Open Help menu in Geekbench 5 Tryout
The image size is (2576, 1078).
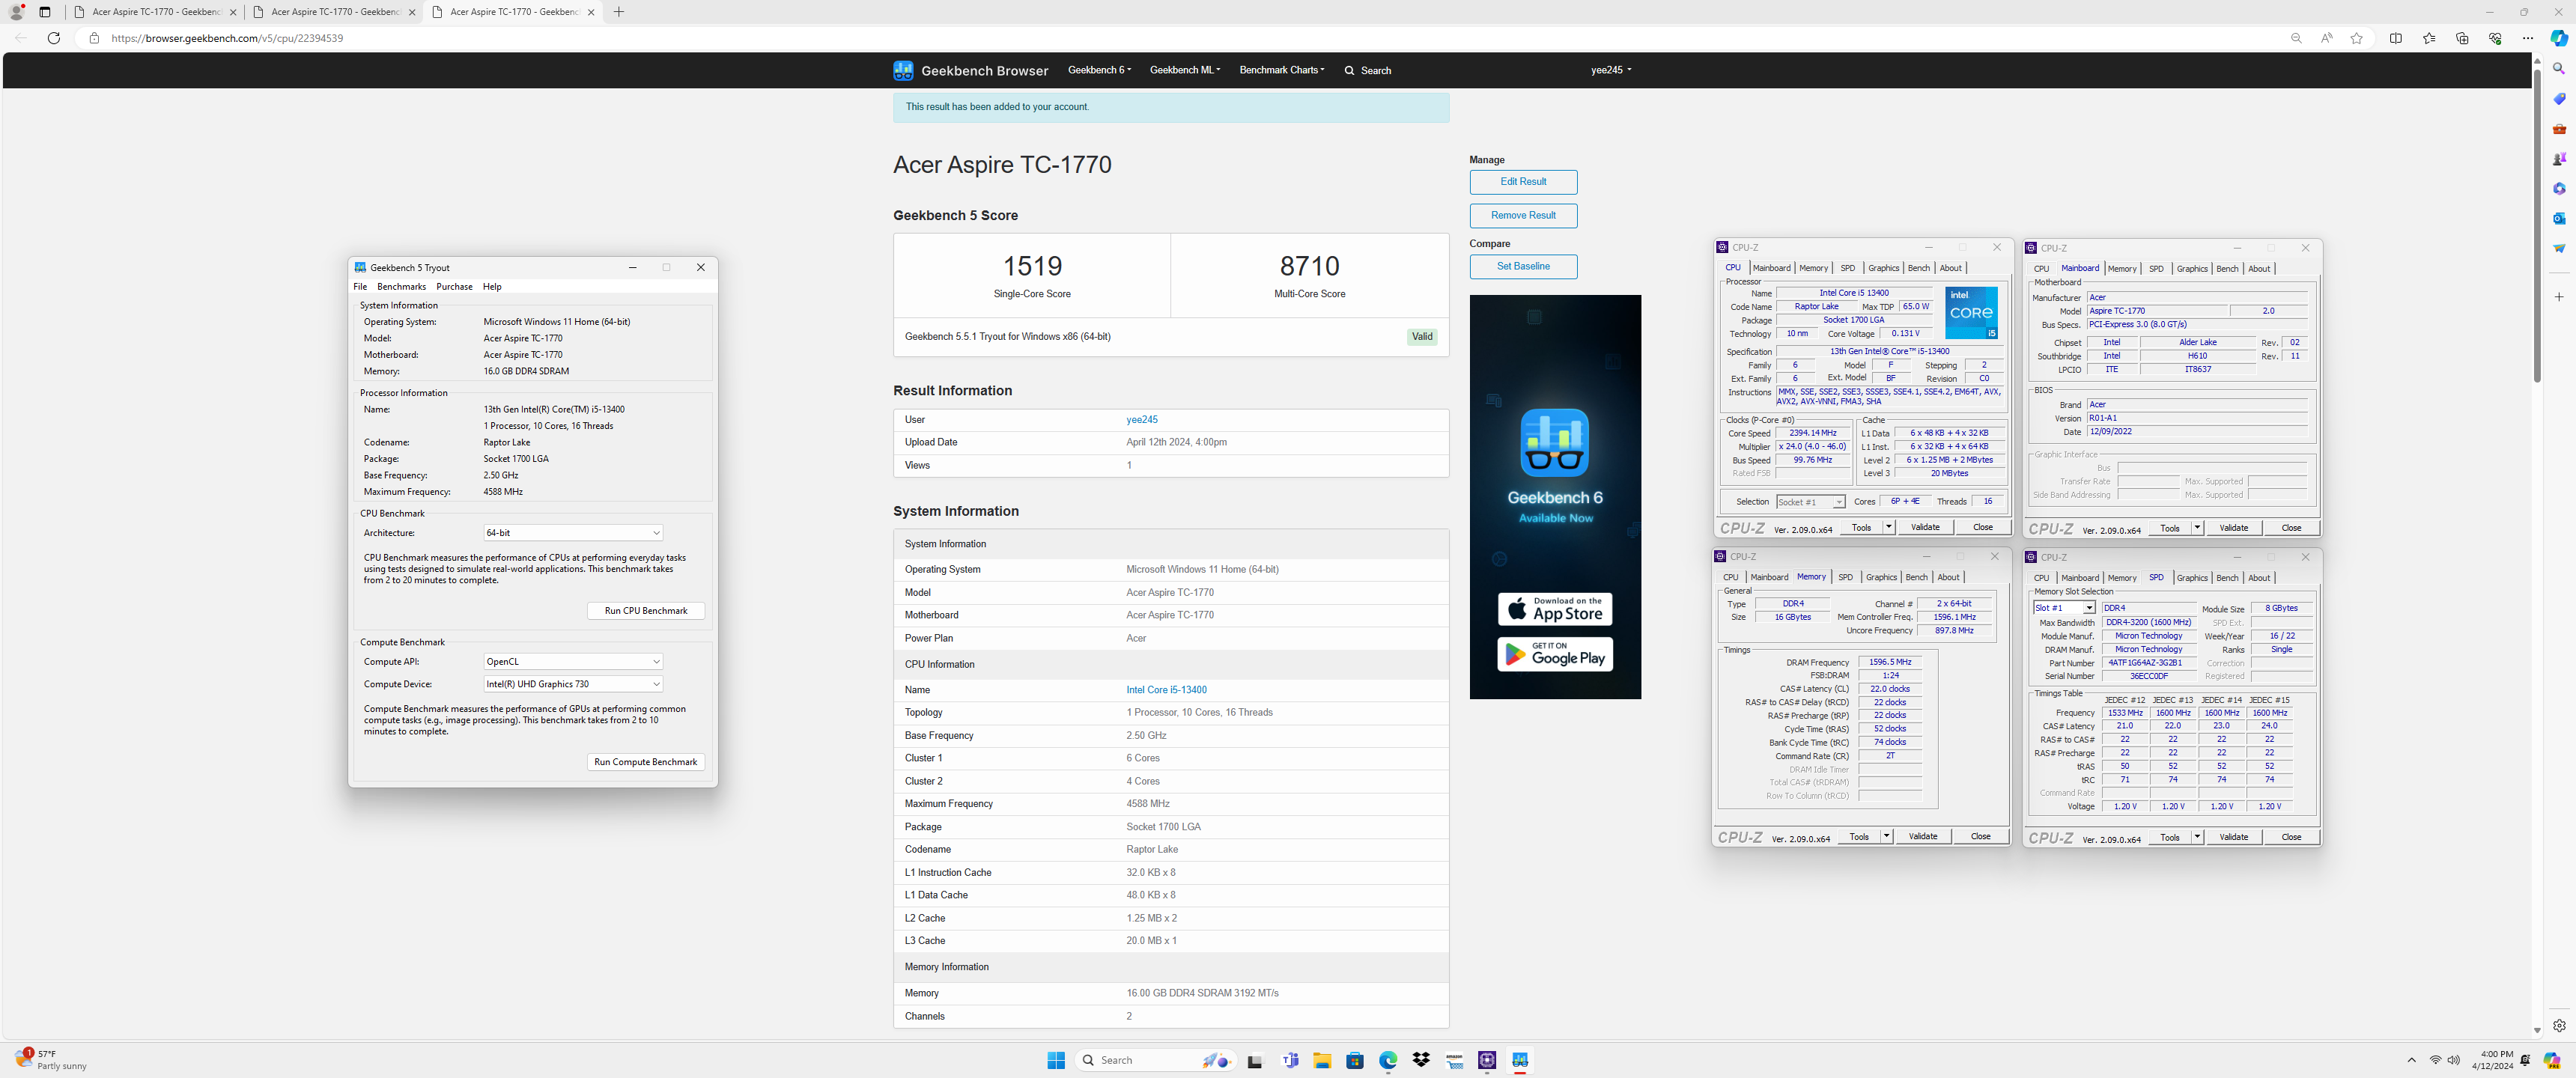[x=492, y=287]
